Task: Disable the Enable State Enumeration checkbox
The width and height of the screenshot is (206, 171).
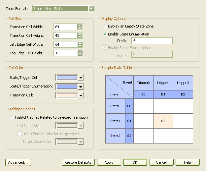Action: [105, 34]
